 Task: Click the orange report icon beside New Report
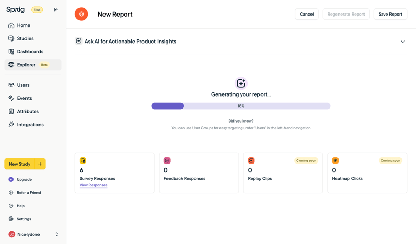82,14
